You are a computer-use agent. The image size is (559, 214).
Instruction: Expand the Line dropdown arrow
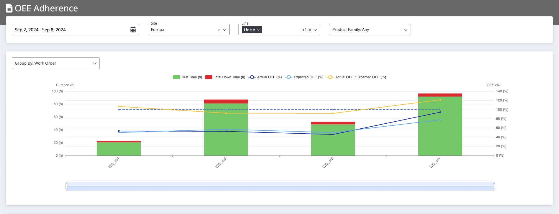pos(315,30)
